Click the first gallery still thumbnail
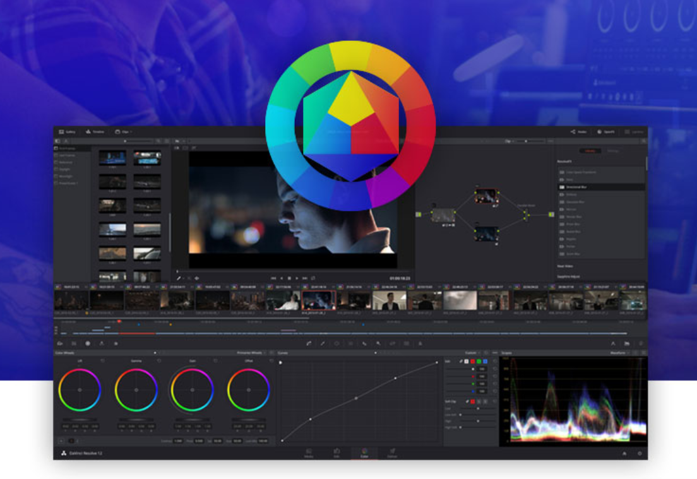697x479 pixels. (112, 157)
